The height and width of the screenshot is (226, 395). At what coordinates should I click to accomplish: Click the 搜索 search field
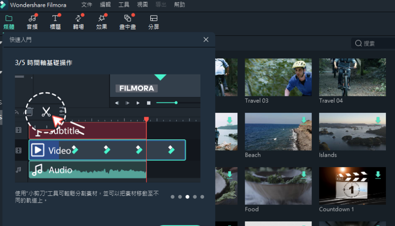tap(373, 43)
